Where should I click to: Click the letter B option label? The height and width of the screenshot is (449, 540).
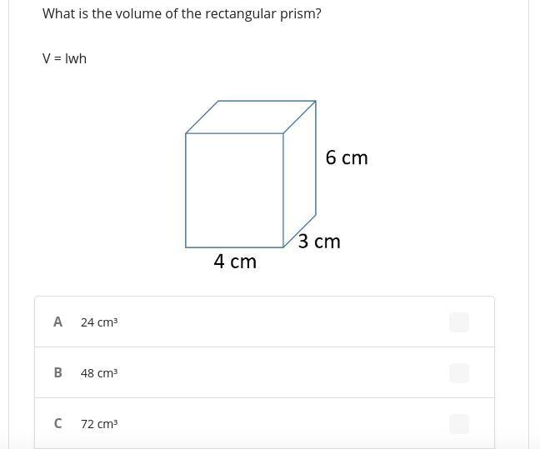coord(57,373)
